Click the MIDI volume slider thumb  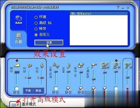69,72
